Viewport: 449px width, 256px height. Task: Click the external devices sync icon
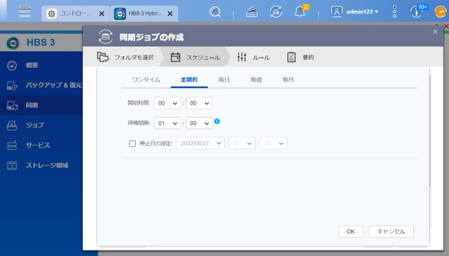(276, 12)
